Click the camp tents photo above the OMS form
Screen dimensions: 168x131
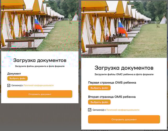[124, 29]
